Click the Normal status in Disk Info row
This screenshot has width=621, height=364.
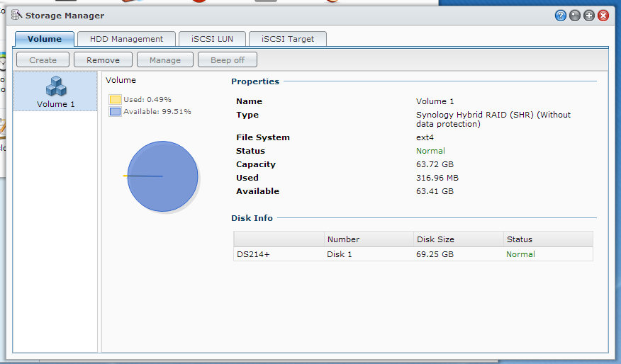520,254
